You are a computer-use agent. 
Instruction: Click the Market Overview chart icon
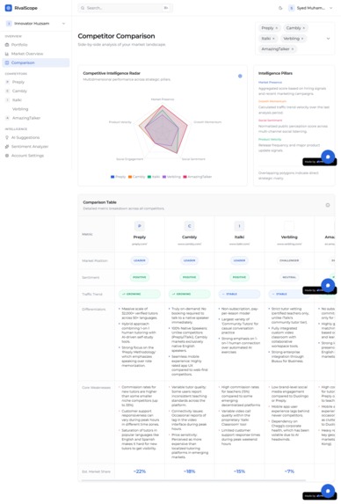[7, 54]
